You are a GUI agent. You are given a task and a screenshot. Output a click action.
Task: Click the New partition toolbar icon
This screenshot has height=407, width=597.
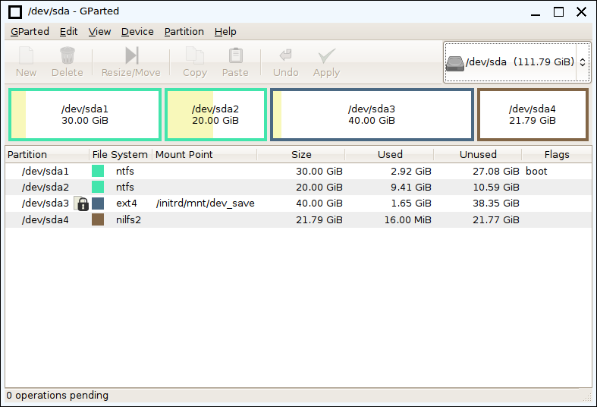(x=27, y=55)
